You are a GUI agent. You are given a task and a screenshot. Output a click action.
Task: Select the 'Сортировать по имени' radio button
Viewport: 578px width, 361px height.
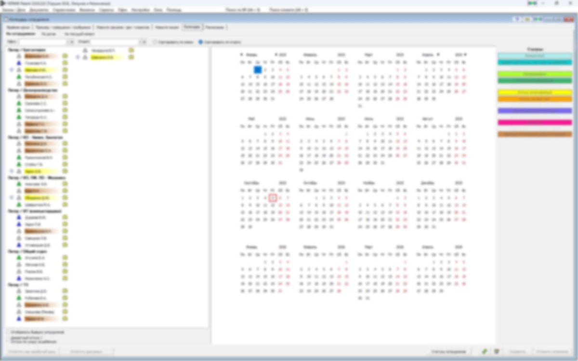155,42
